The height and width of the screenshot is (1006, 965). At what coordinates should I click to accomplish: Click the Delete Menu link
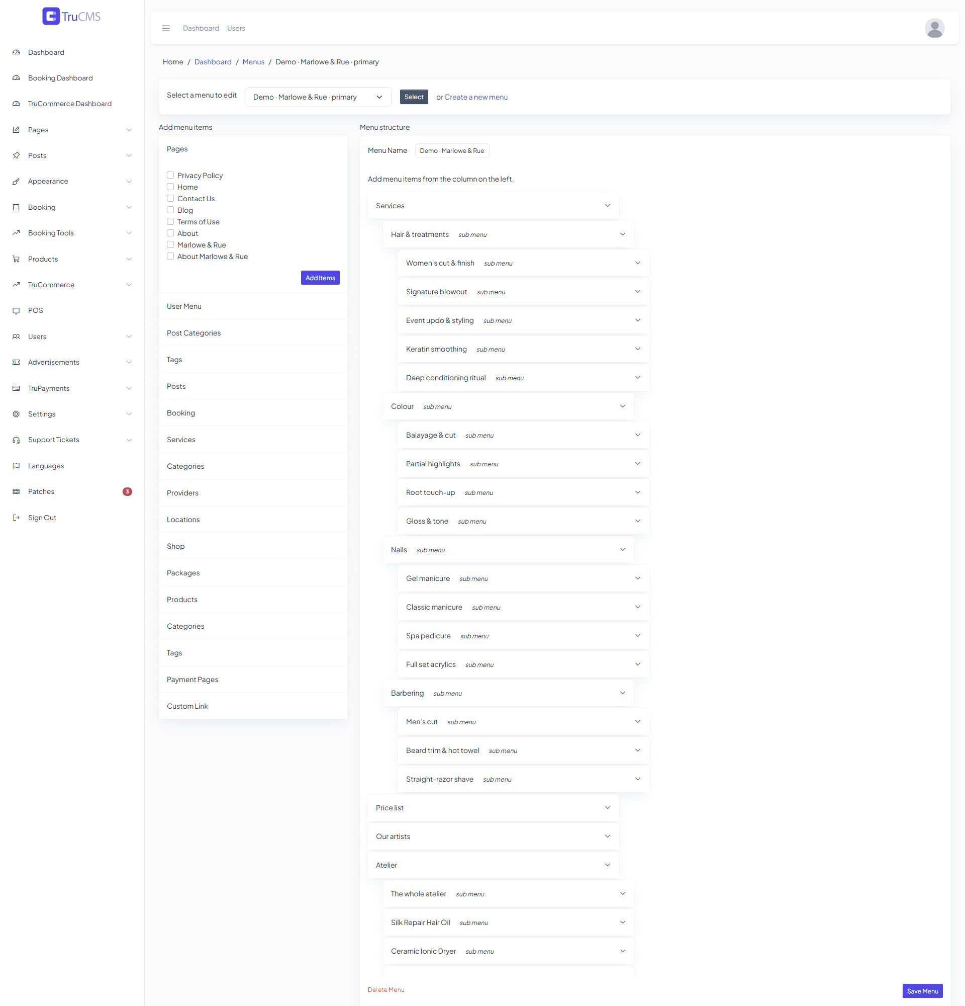click(x=385, y=990)
